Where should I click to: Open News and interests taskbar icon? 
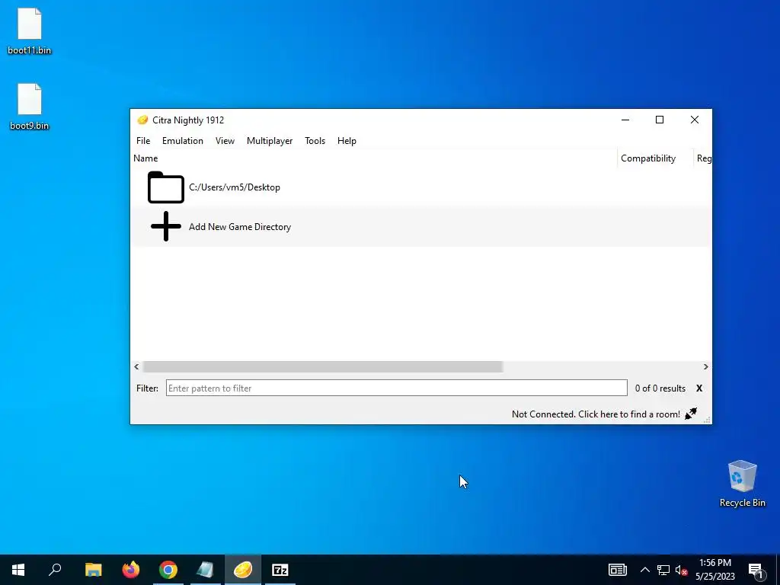tap(617, 570)
